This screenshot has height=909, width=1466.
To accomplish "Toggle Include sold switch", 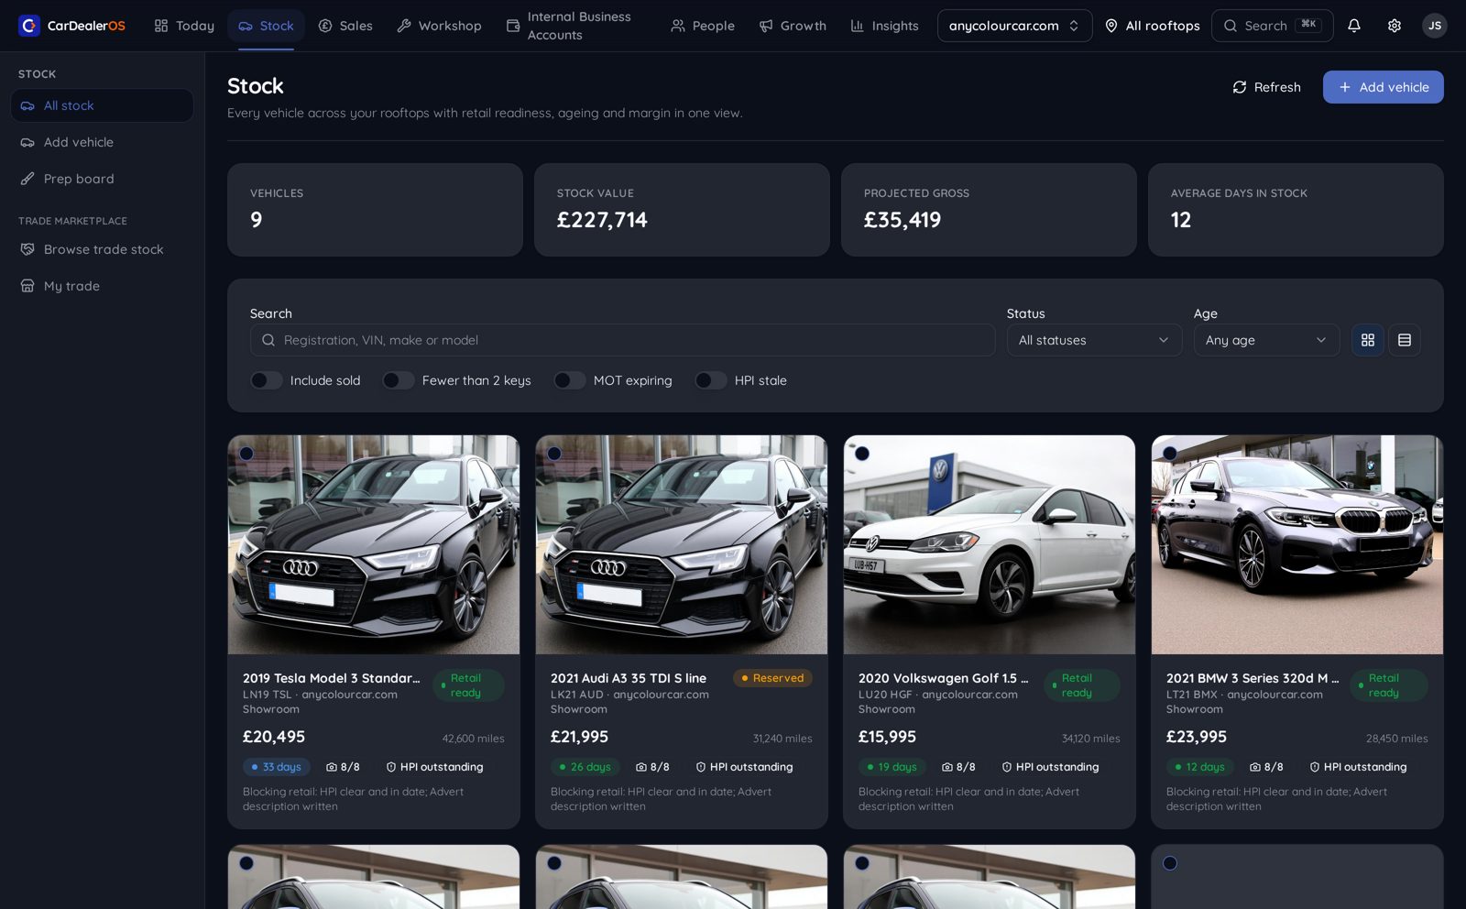I will tap(267, 380).
